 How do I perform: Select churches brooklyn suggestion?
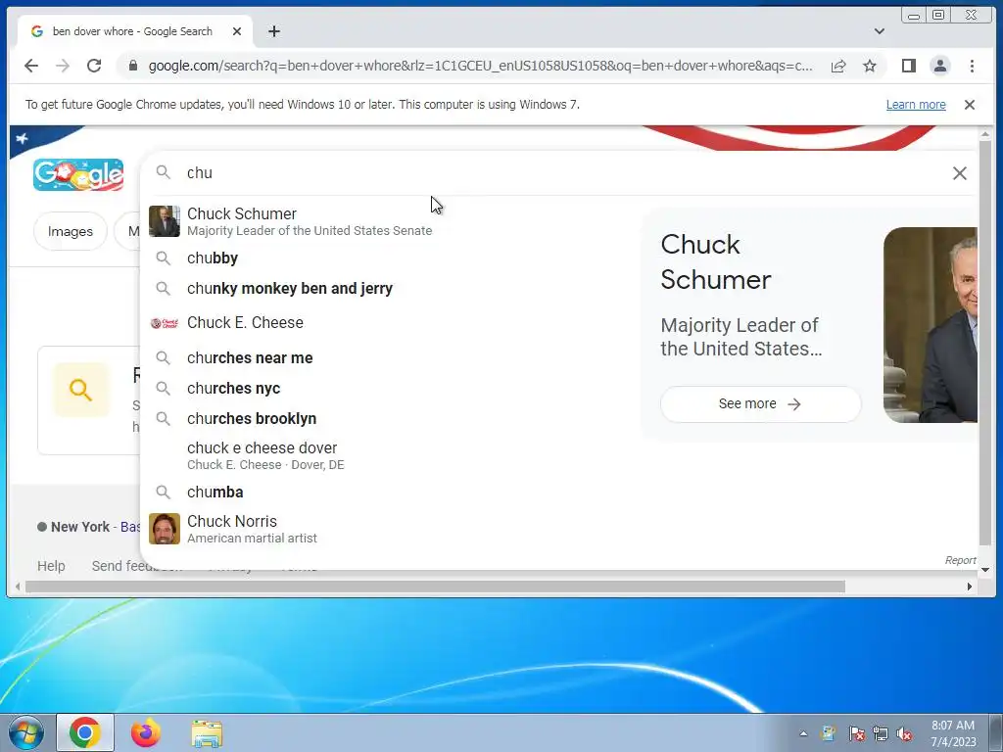coord(390,419)
